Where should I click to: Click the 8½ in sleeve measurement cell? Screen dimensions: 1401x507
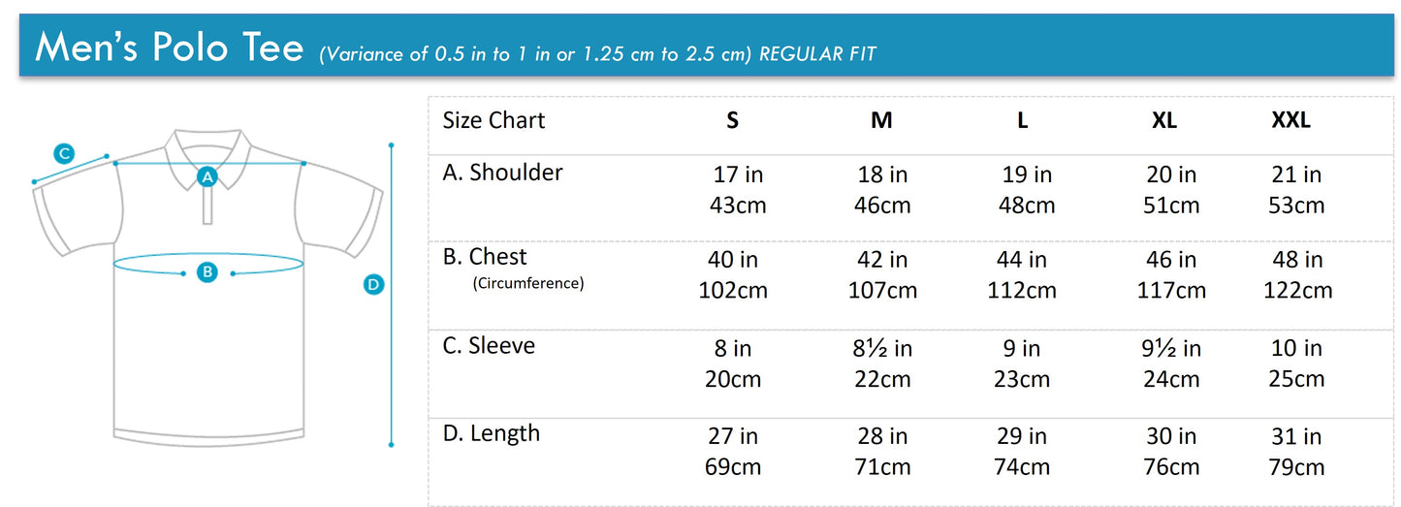pyautogui.click(x=881, y=348)
